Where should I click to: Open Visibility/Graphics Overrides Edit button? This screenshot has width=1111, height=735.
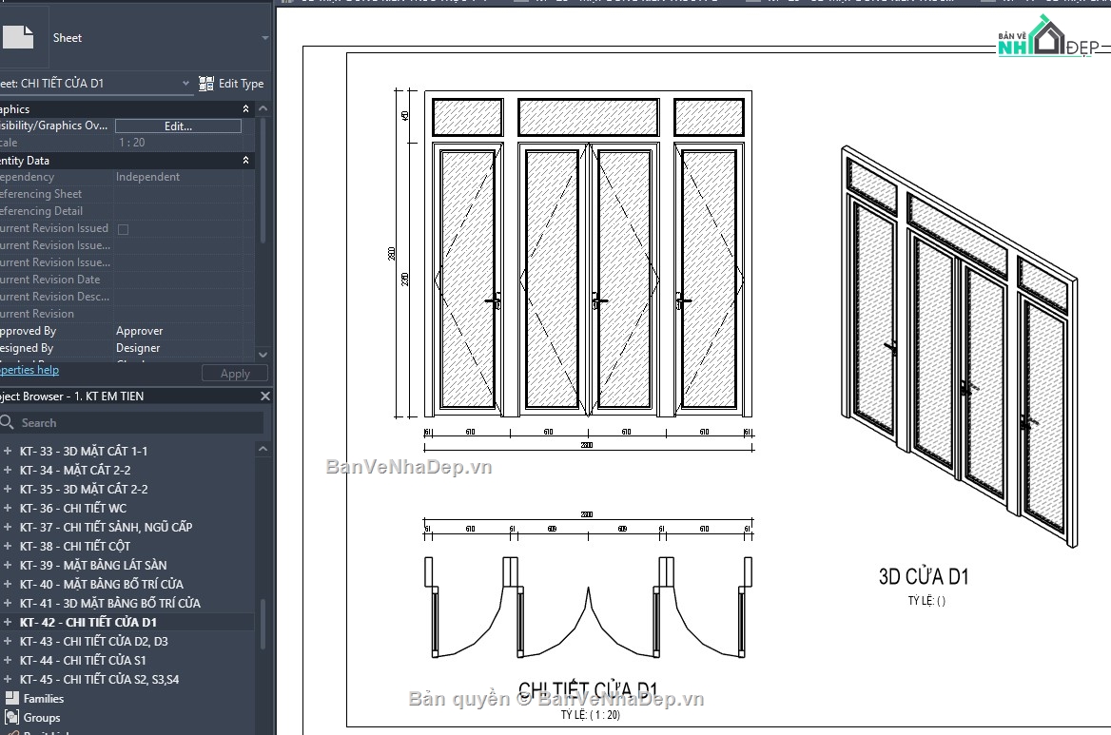[179, 126]
